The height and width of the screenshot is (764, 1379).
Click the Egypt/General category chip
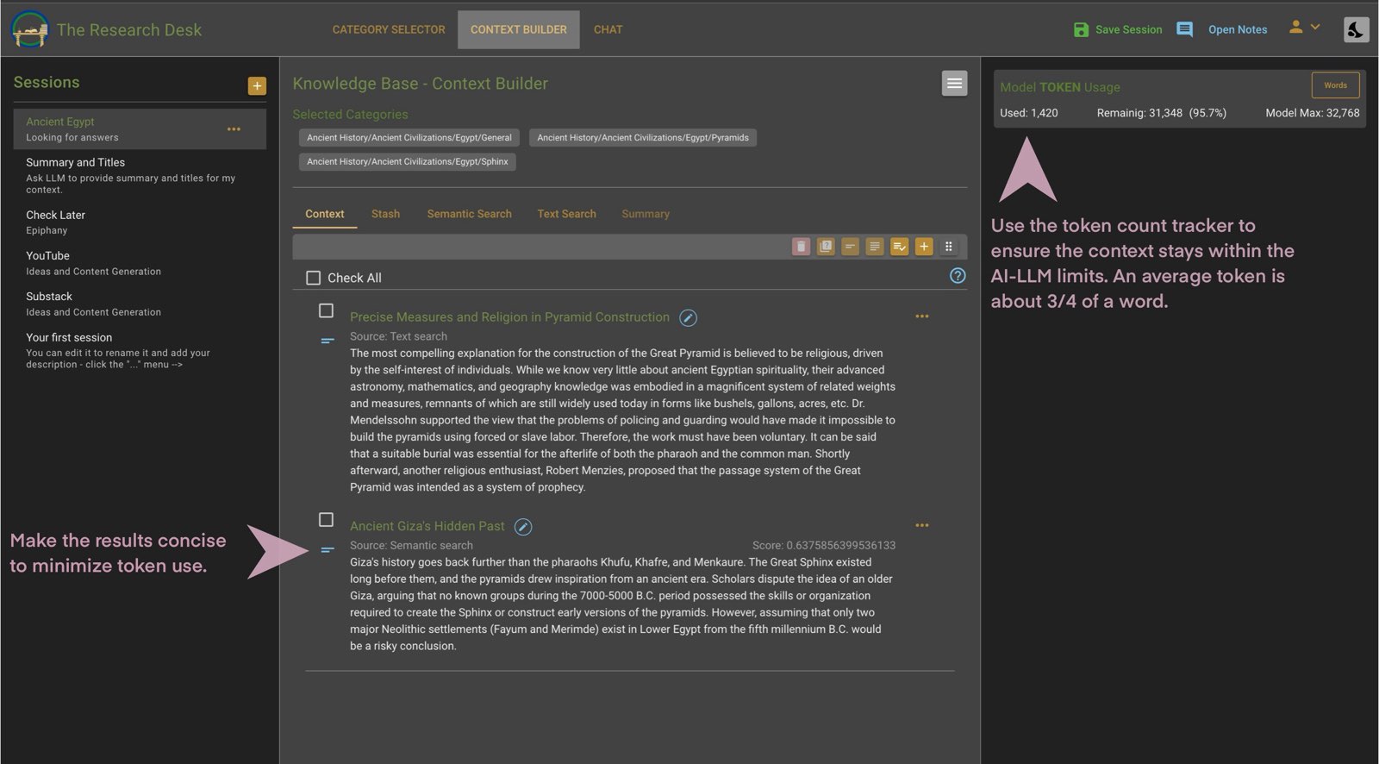(x=409, y=138)
